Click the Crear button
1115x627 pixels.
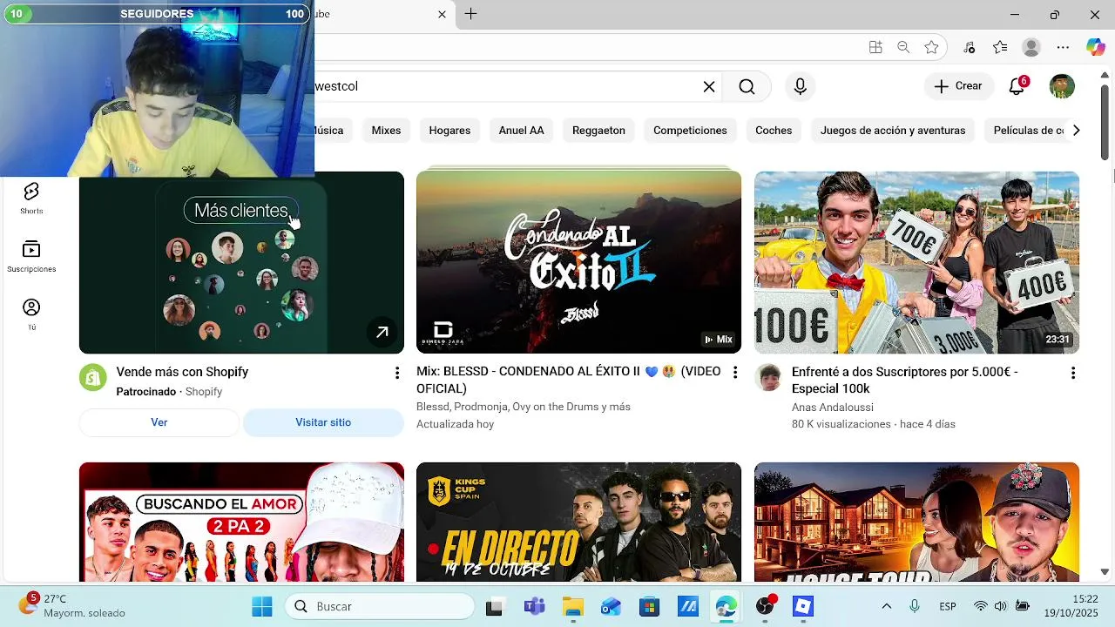[958, 86]
